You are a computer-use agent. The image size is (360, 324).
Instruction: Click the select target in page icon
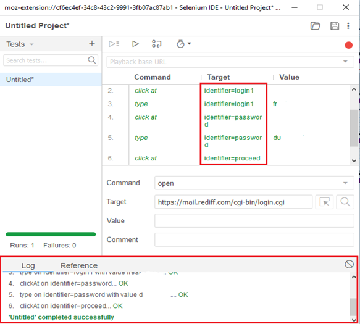324,202
